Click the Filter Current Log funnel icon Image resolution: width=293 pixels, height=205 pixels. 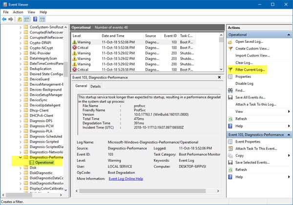(230, 70)
